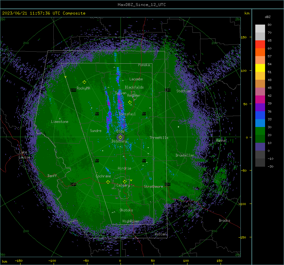284x265 pixels.
Task: Click the Lacombe town label
Action: pos(136,79)
